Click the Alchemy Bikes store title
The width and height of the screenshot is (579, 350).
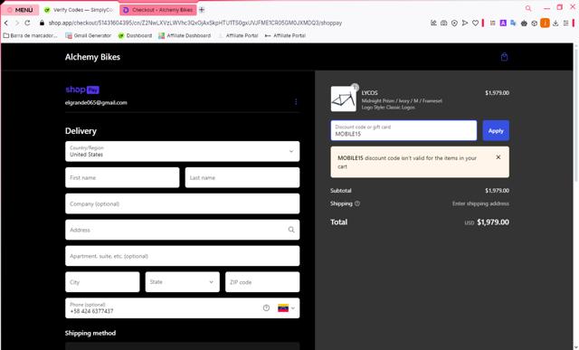coord(92,57)
